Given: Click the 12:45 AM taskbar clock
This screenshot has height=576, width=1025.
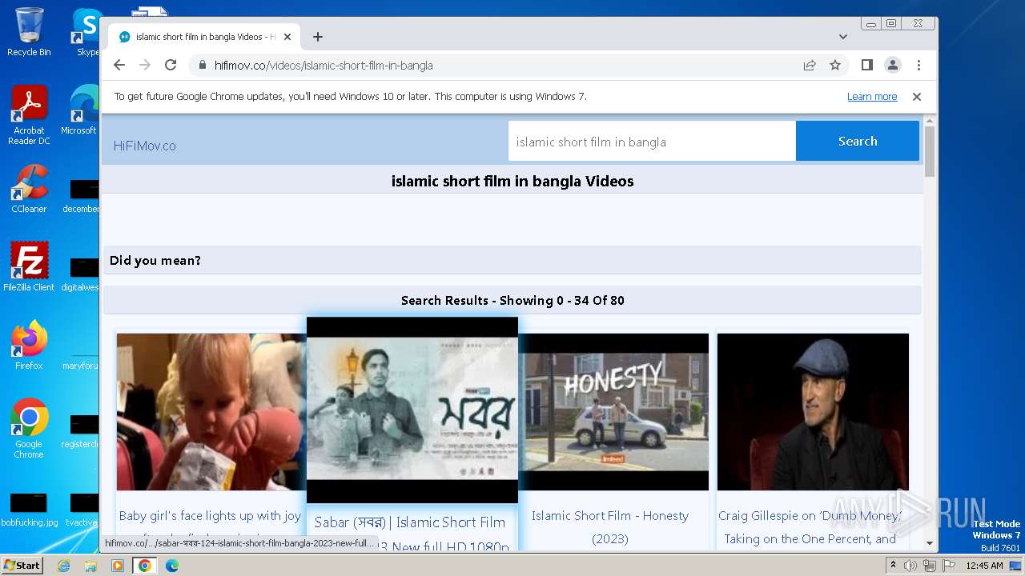Looking at the screenshot, I should click(984, 566).
